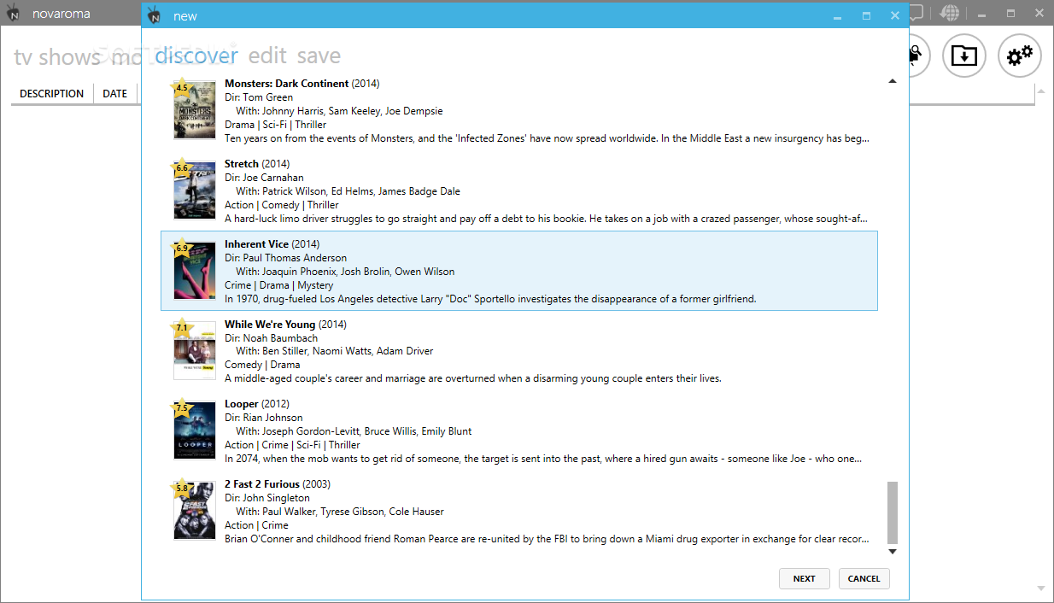The width and height of the screenshot is (1054, 603).
Task: Select the title "Looper" (2012)
Action: [242, 404]
